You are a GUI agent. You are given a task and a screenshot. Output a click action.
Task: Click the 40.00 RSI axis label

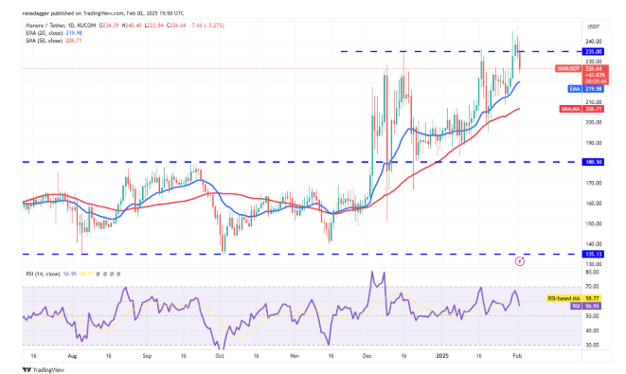point(592,330)
